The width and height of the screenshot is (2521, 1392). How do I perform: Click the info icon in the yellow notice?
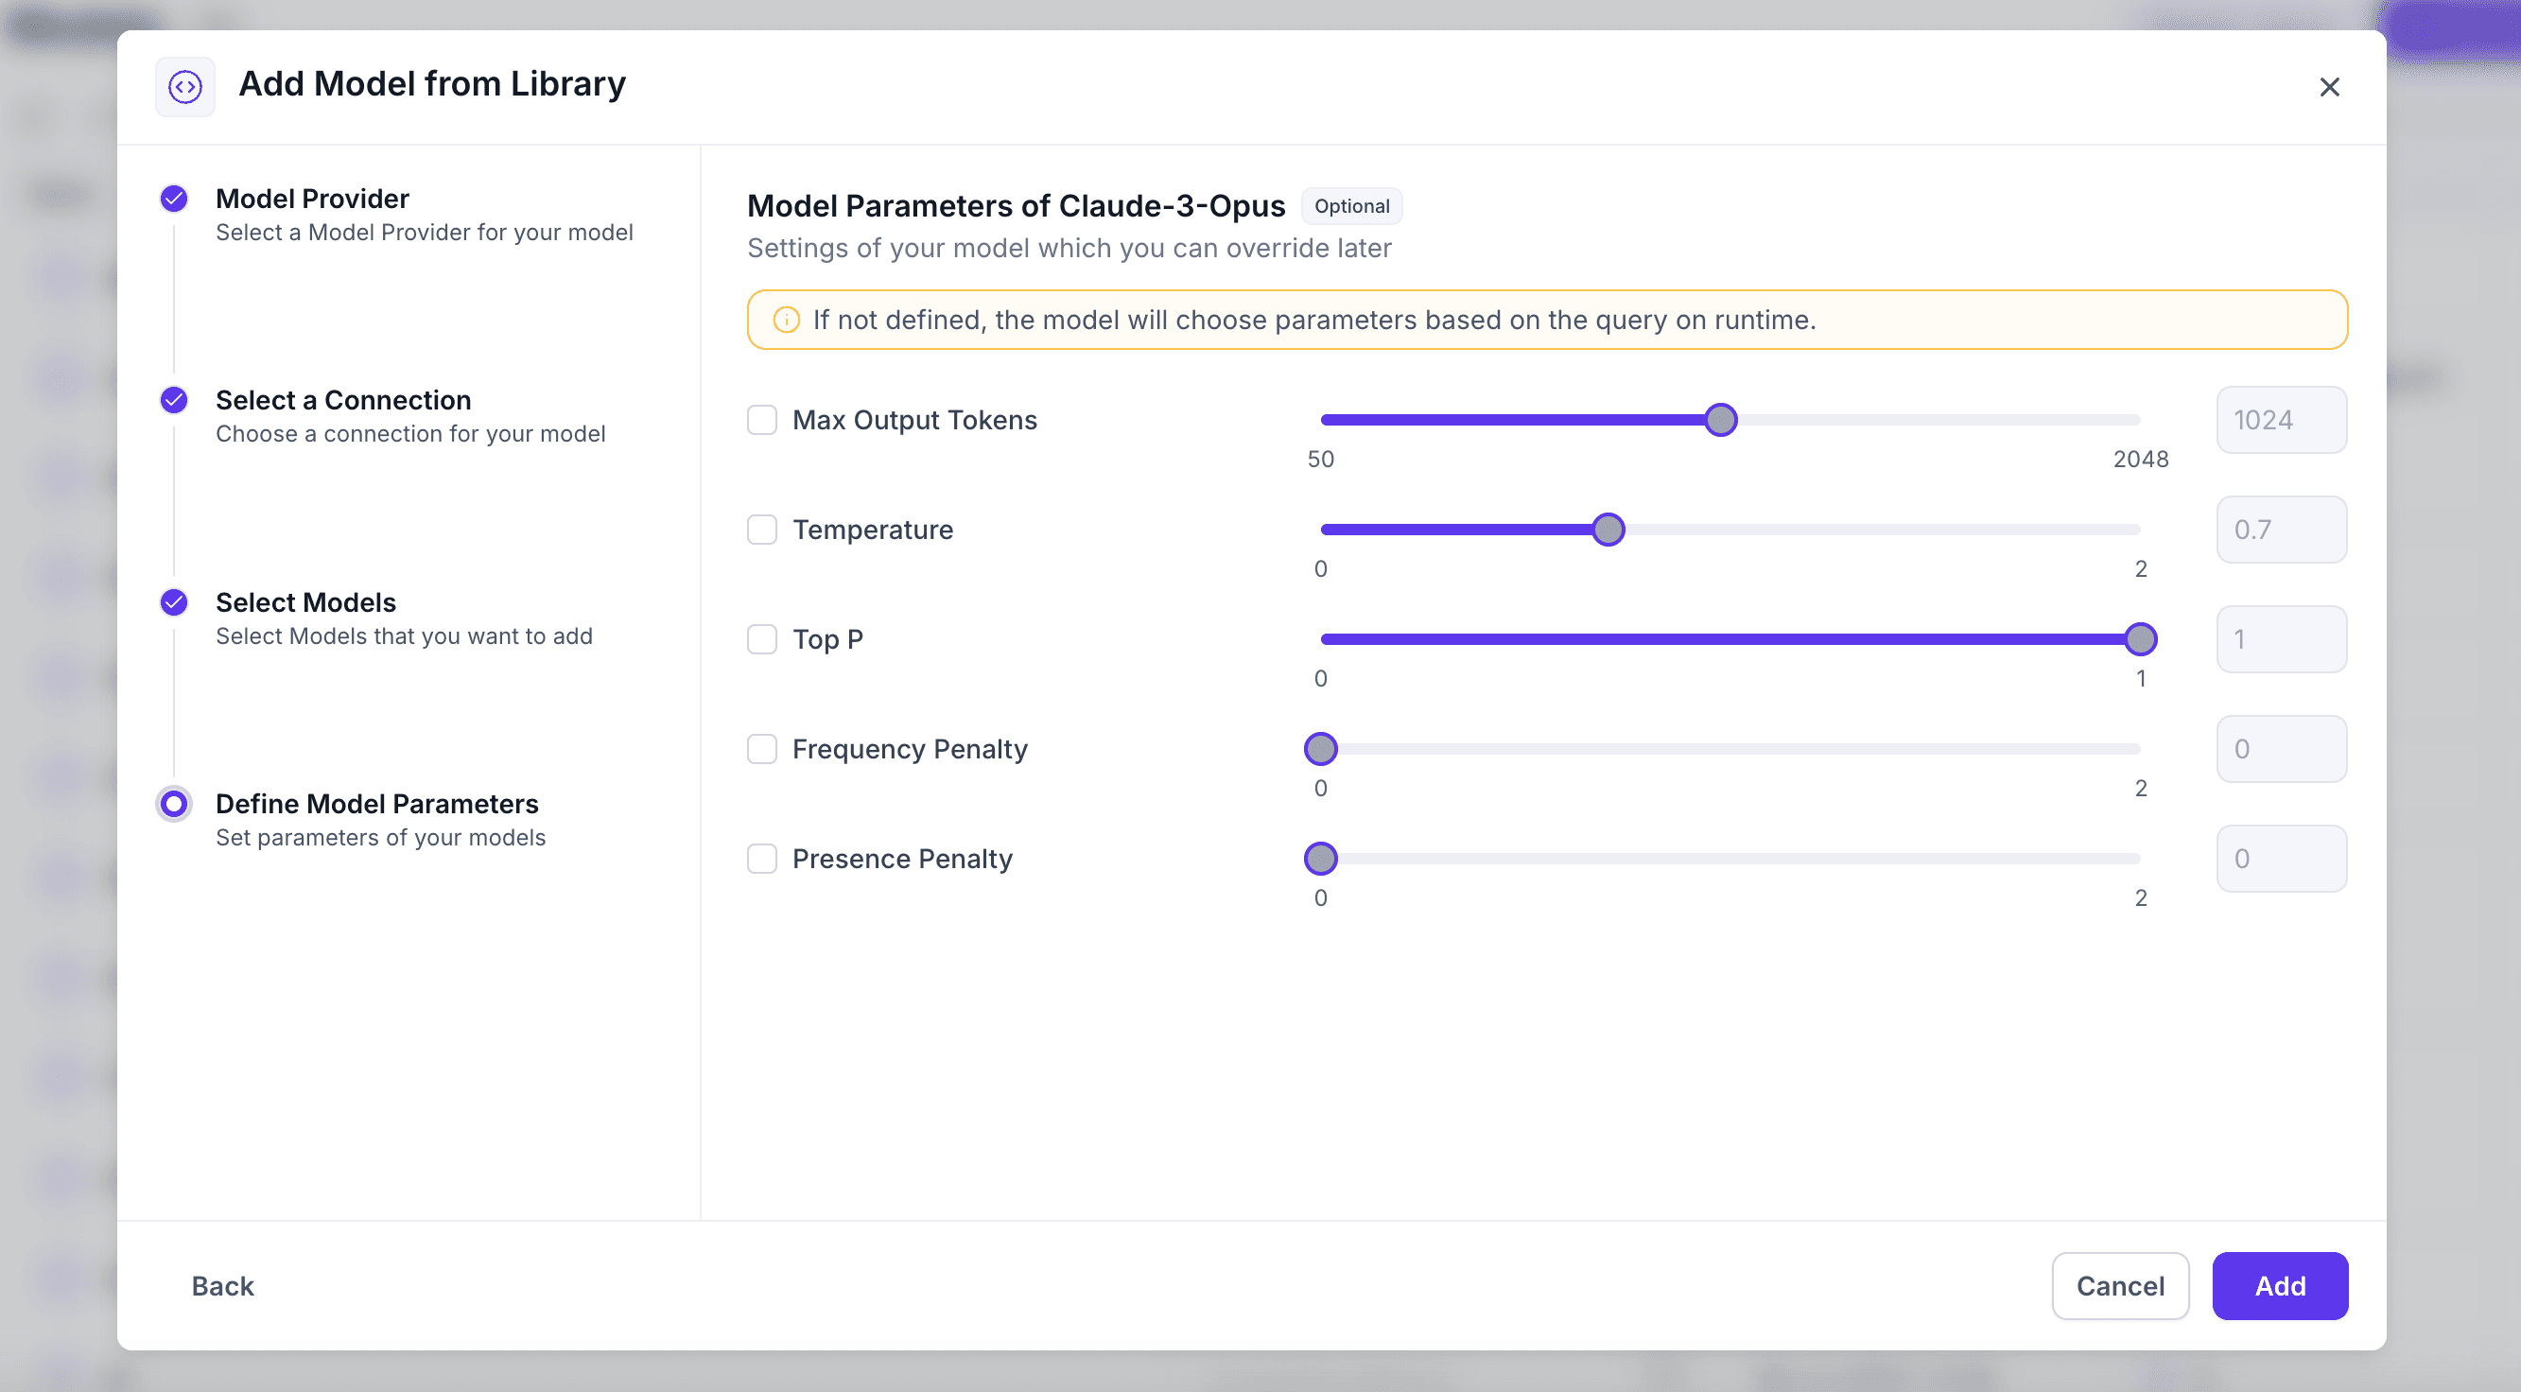tap(786, 320)
